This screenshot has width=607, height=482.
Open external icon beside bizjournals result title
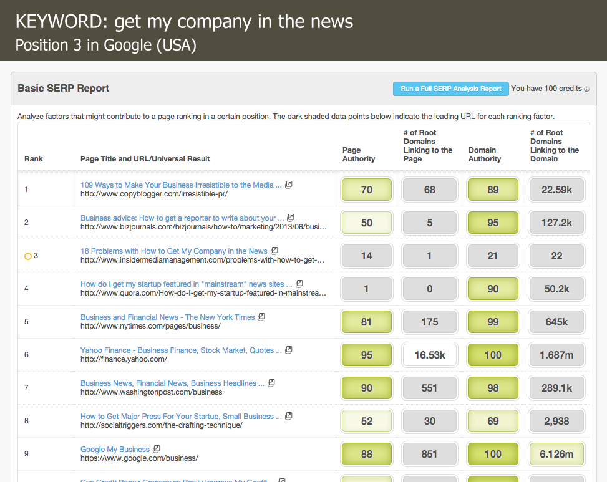[290, 218]
